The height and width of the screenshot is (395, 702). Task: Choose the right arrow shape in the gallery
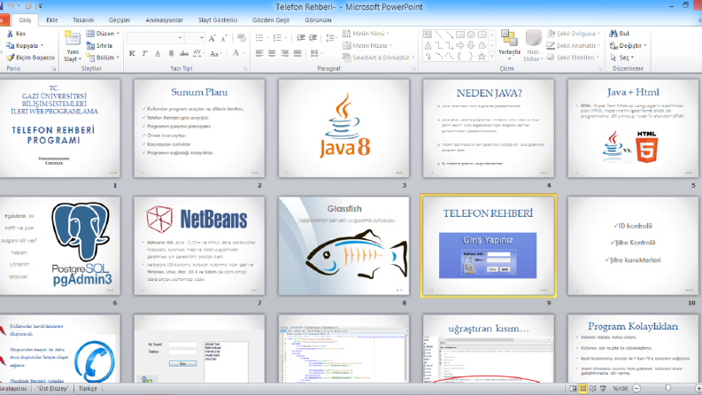point(460,45)
